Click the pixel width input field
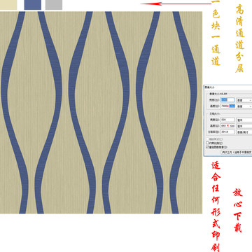252x252 pixels. (227, 100)
